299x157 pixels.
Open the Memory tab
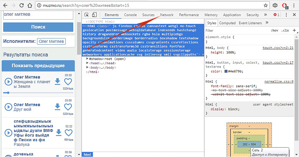point(211,15)
